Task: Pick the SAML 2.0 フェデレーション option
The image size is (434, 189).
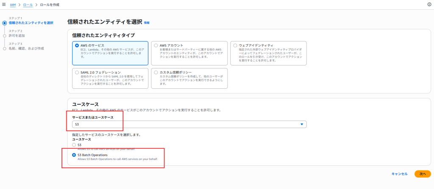Action: coord(77,73)
